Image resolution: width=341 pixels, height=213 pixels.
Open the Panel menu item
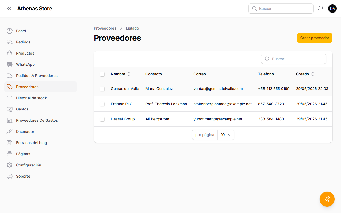coord(40,31)
